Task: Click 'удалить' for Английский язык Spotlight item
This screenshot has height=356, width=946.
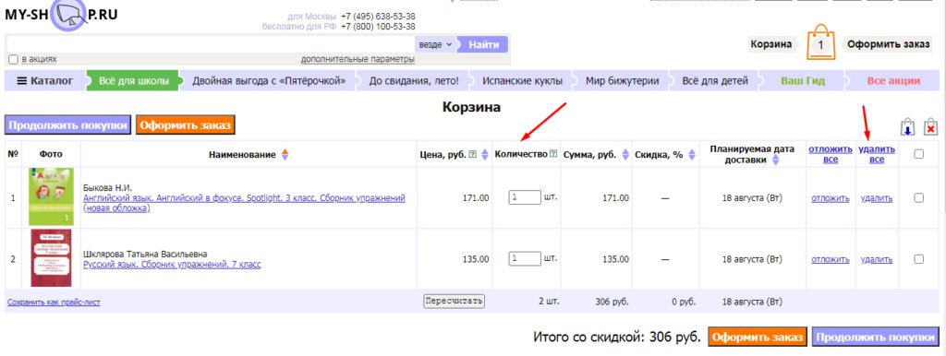Action: click(x=877, y=198)
